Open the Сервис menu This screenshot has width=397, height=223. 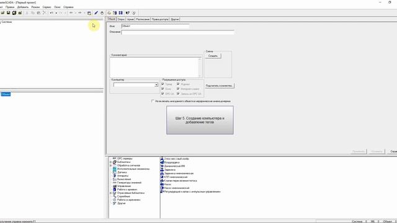click(x=47, y=7)
